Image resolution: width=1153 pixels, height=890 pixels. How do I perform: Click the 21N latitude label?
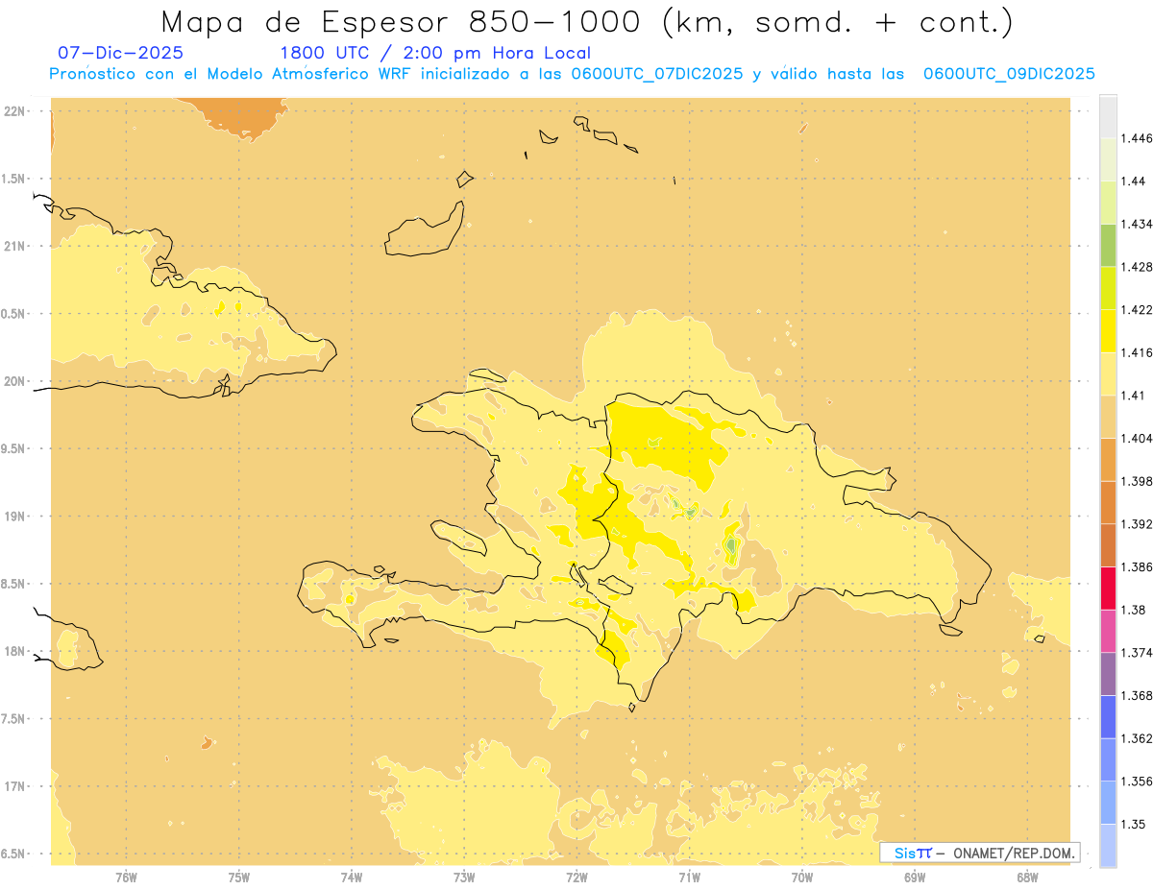pos(14,246)
